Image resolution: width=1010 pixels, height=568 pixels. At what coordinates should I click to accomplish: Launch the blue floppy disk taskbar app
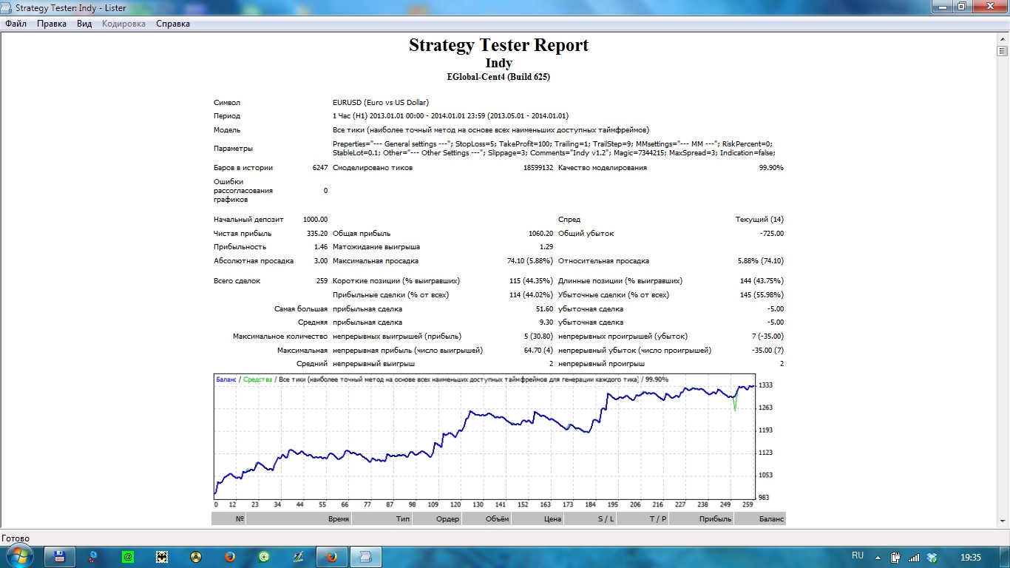pos(61,556)
